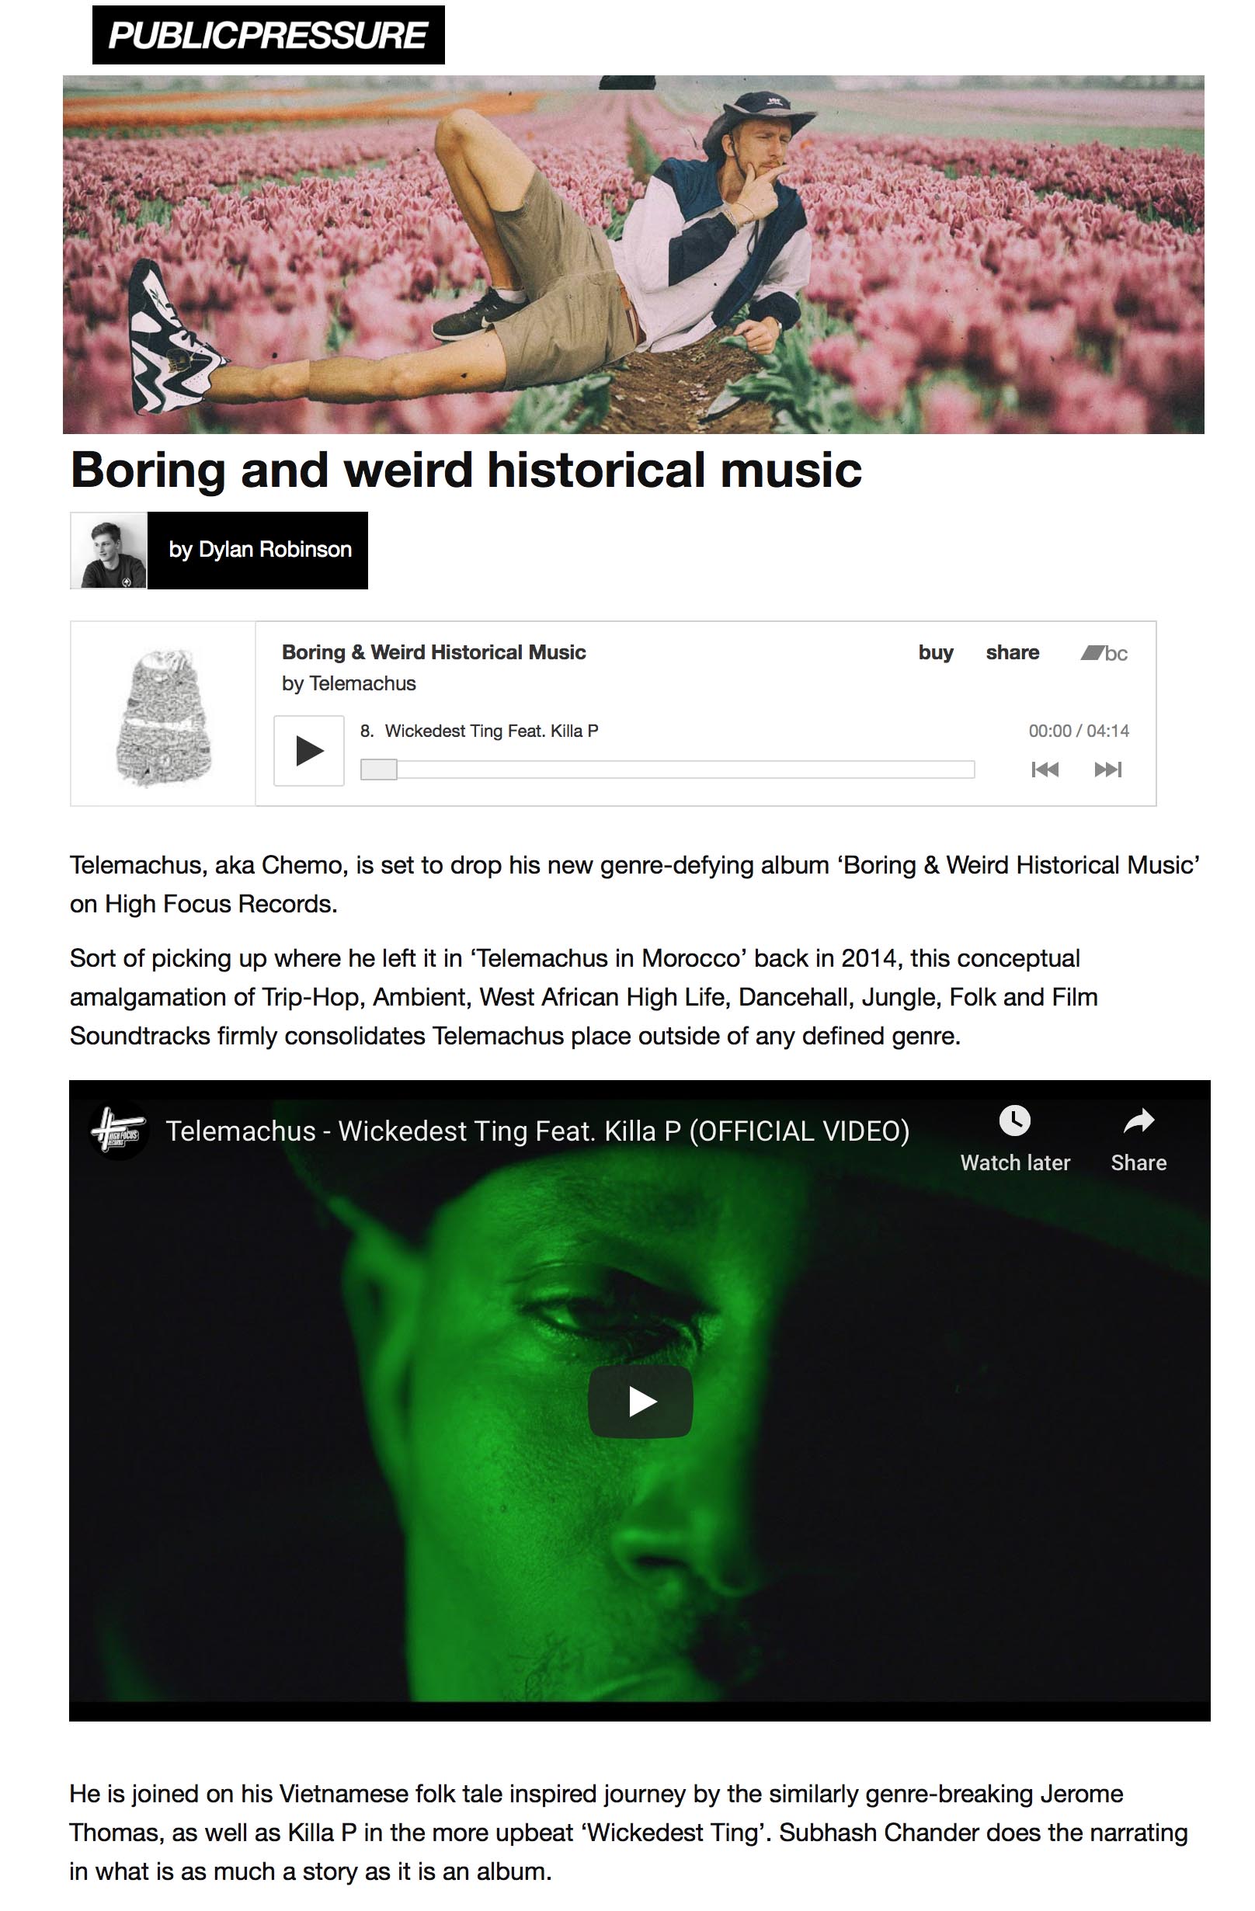Click the PUBLICPRESSURE site logo

point(268,34)
